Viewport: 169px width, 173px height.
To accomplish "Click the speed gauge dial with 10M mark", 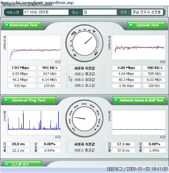I will coord(84,43).
